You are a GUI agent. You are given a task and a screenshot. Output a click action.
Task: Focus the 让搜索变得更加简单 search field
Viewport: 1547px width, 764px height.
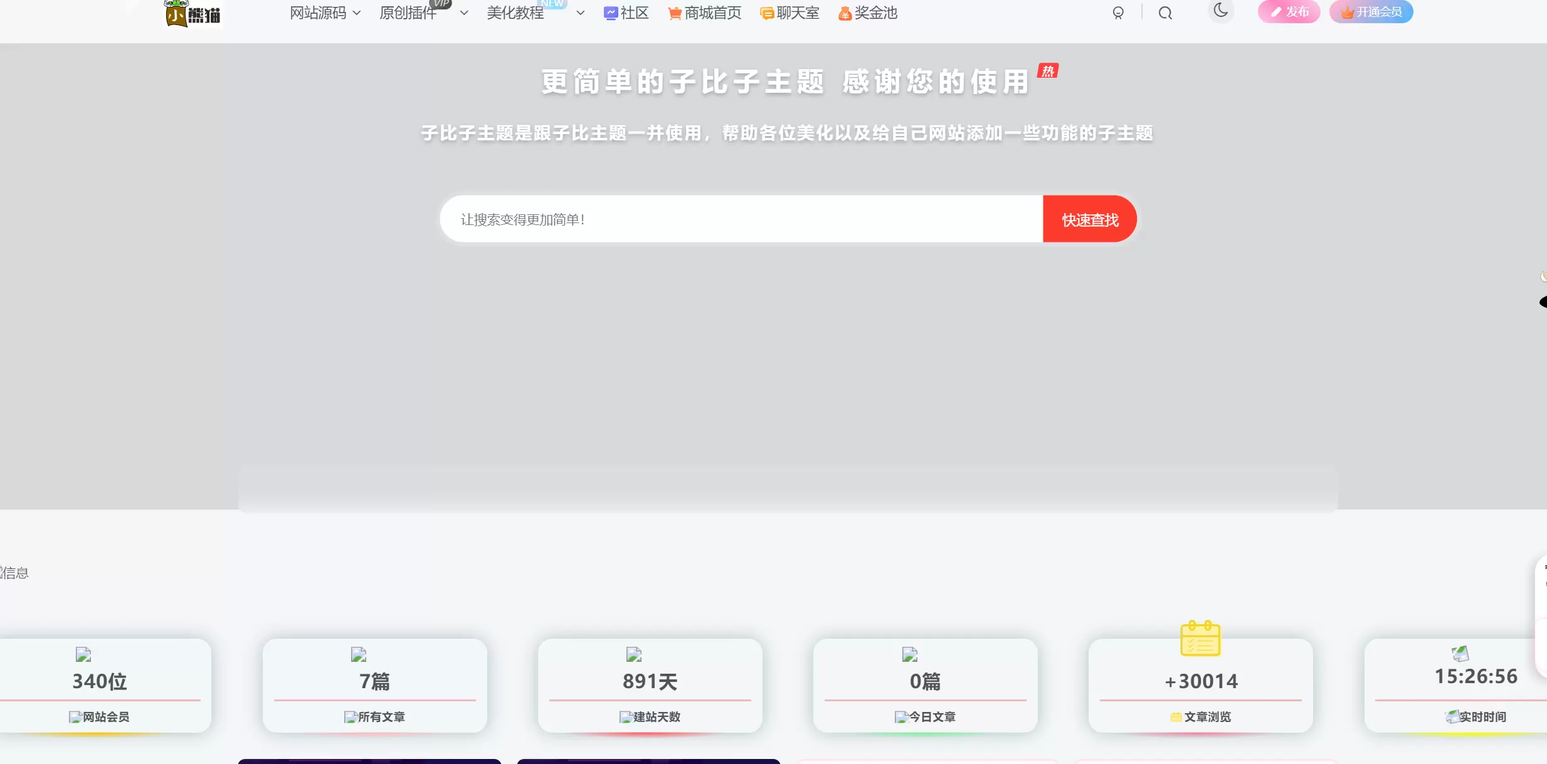(x=741, y=219)
